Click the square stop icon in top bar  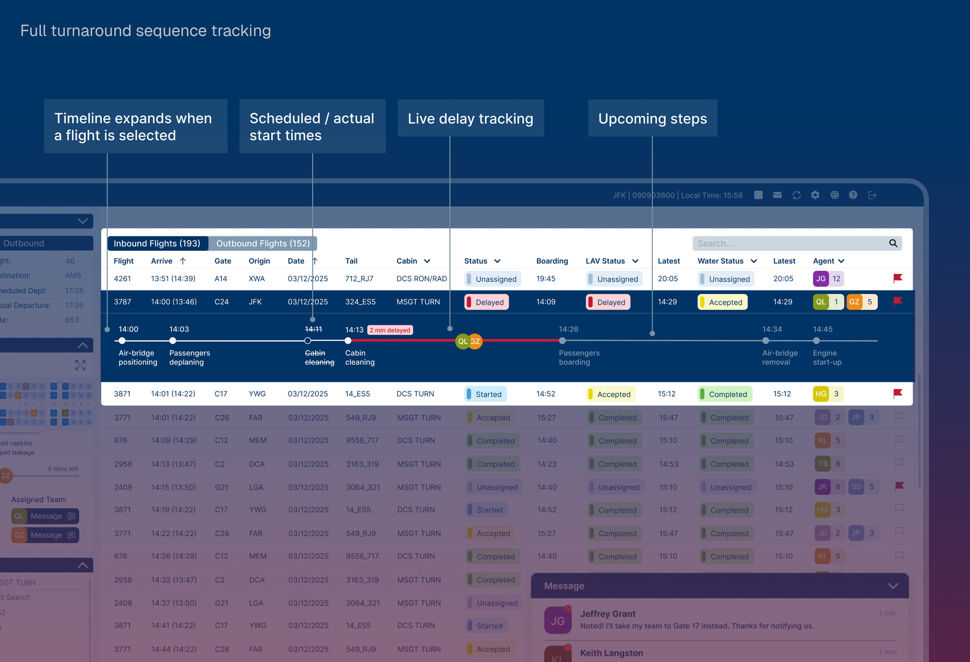(x=759, y=195)
